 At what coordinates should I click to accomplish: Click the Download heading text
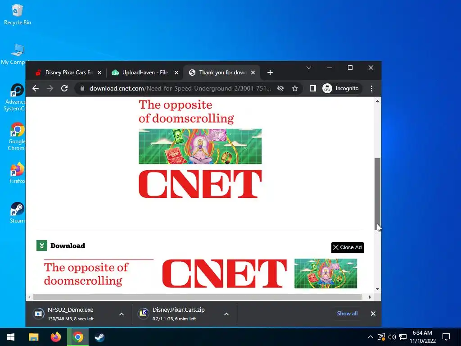[68, 246]
